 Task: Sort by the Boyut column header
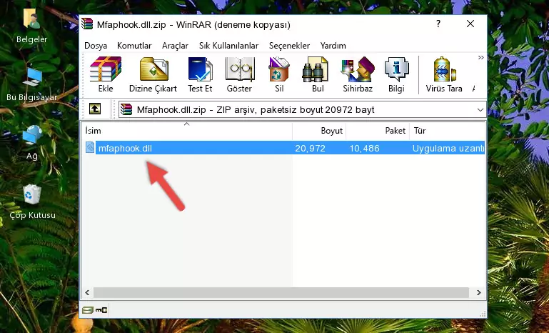[319, 131]
